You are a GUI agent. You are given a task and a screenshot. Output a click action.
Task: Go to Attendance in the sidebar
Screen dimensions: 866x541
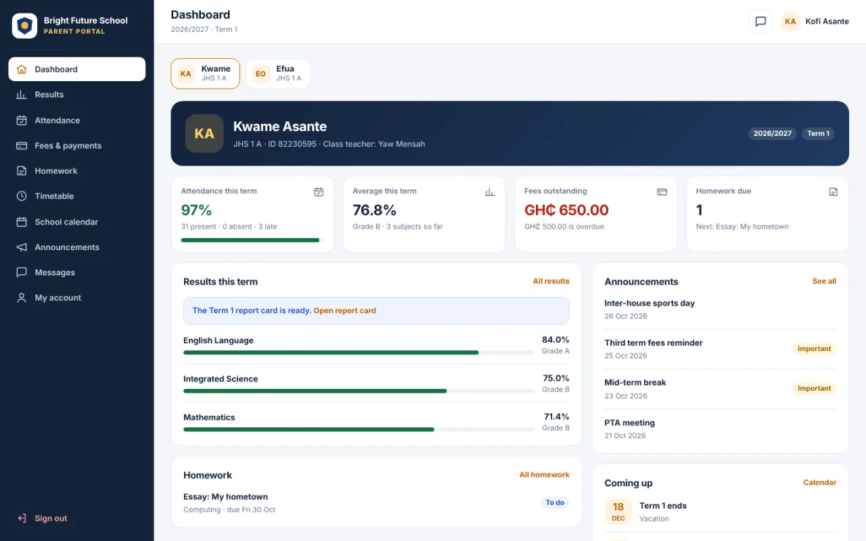coord(77,120)
